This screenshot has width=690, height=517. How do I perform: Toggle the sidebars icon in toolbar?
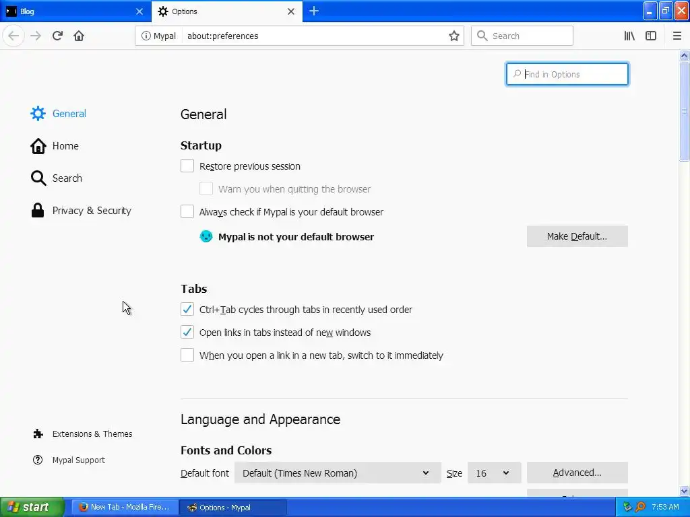651,36
